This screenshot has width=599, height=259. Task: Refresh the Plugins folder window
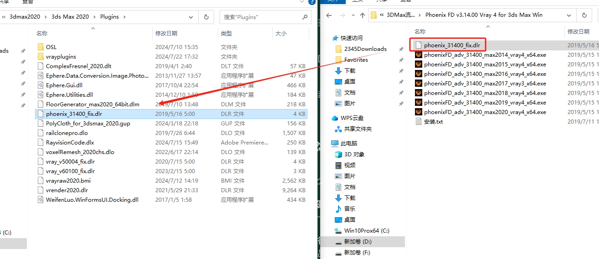(x=206, y=17)
